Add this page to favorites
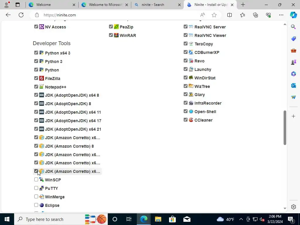This screenshot has width=300, height=225. point(214,15)
